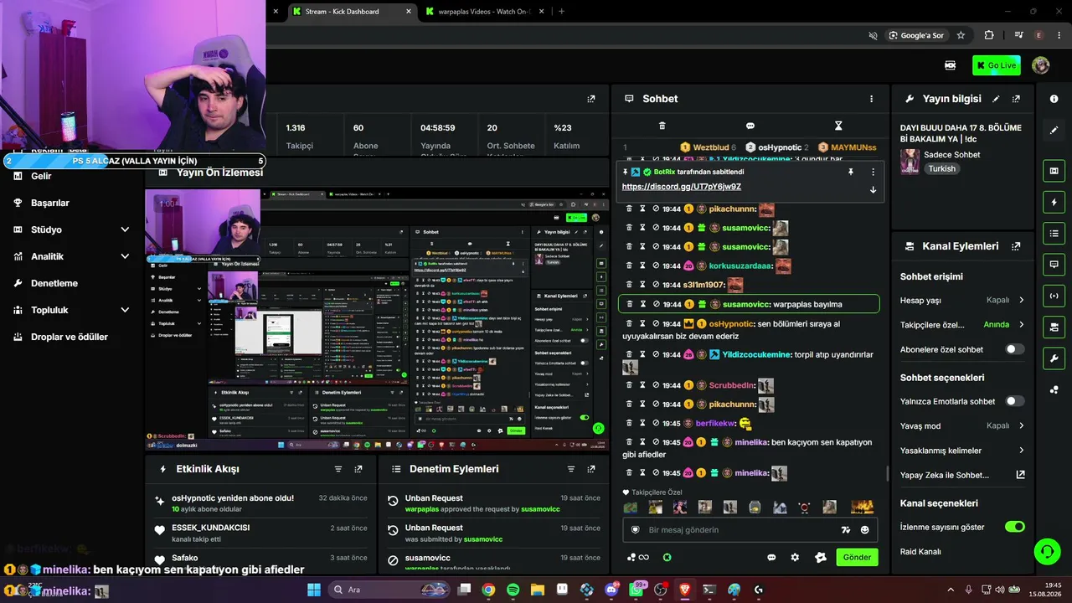The image size is (1072, 603).
Task: Select the Stream - Kick Dashboard tab
Action: 352,12
